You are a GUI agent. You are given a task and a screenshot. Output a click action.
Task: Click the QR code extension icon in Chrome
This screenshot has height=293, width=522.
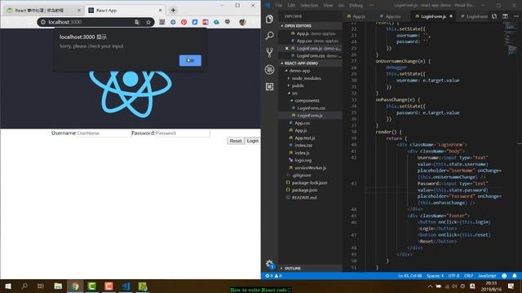(x=162, y=22)
